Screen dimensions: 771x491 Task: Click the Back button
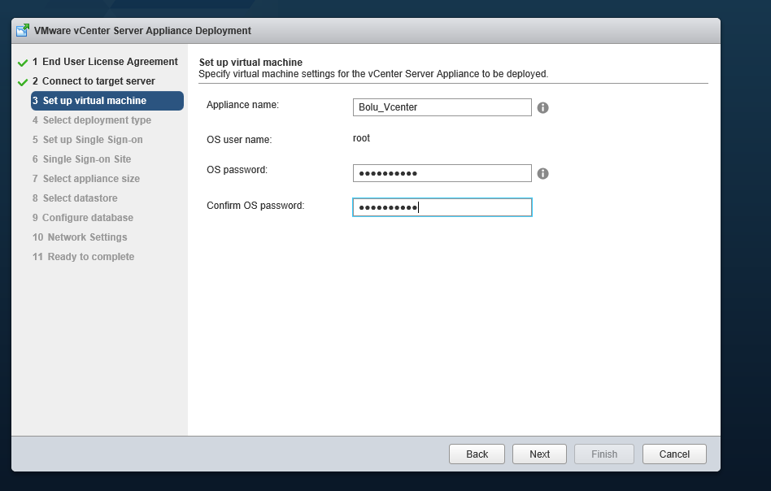(477, 454)
